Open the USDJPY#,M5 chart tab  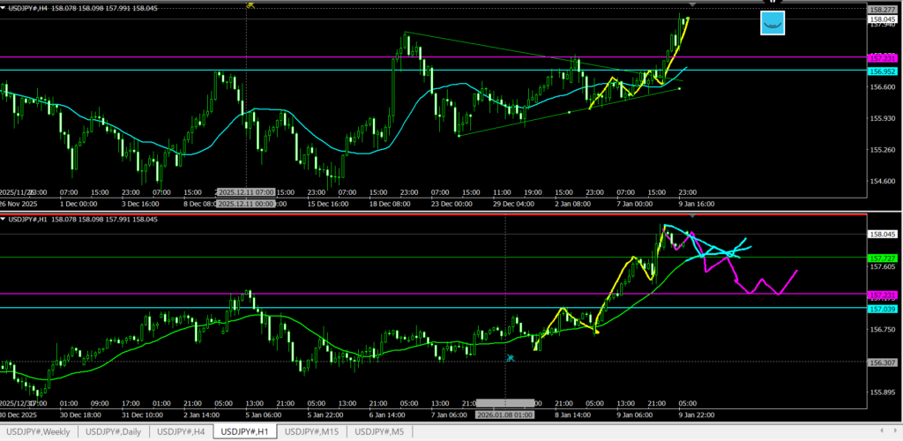(379, 431)
